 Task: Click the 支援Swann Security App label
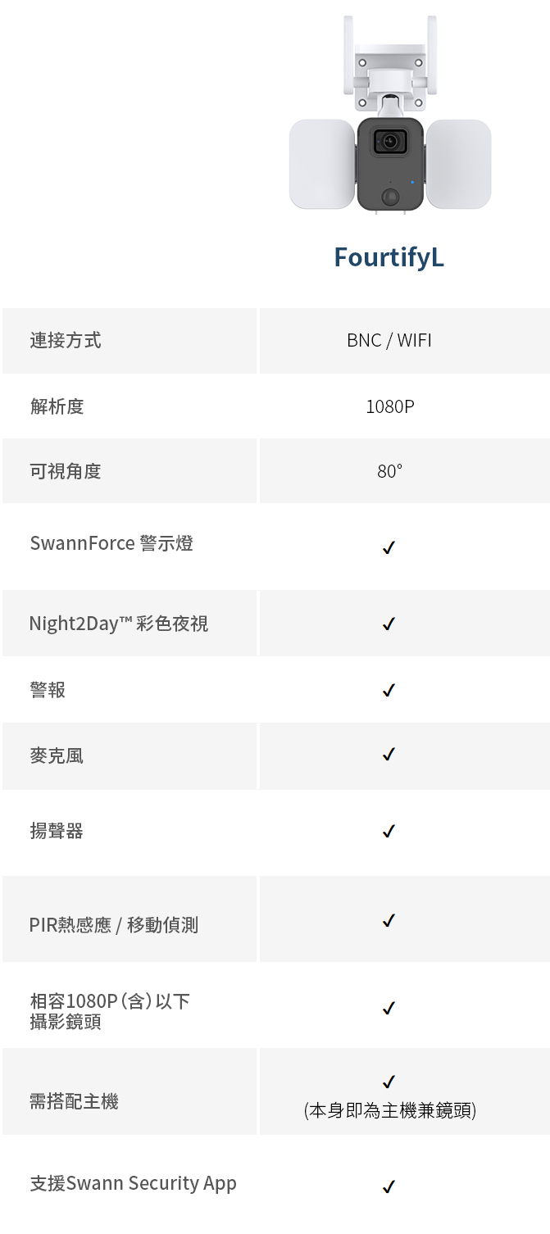[134, 1183]
